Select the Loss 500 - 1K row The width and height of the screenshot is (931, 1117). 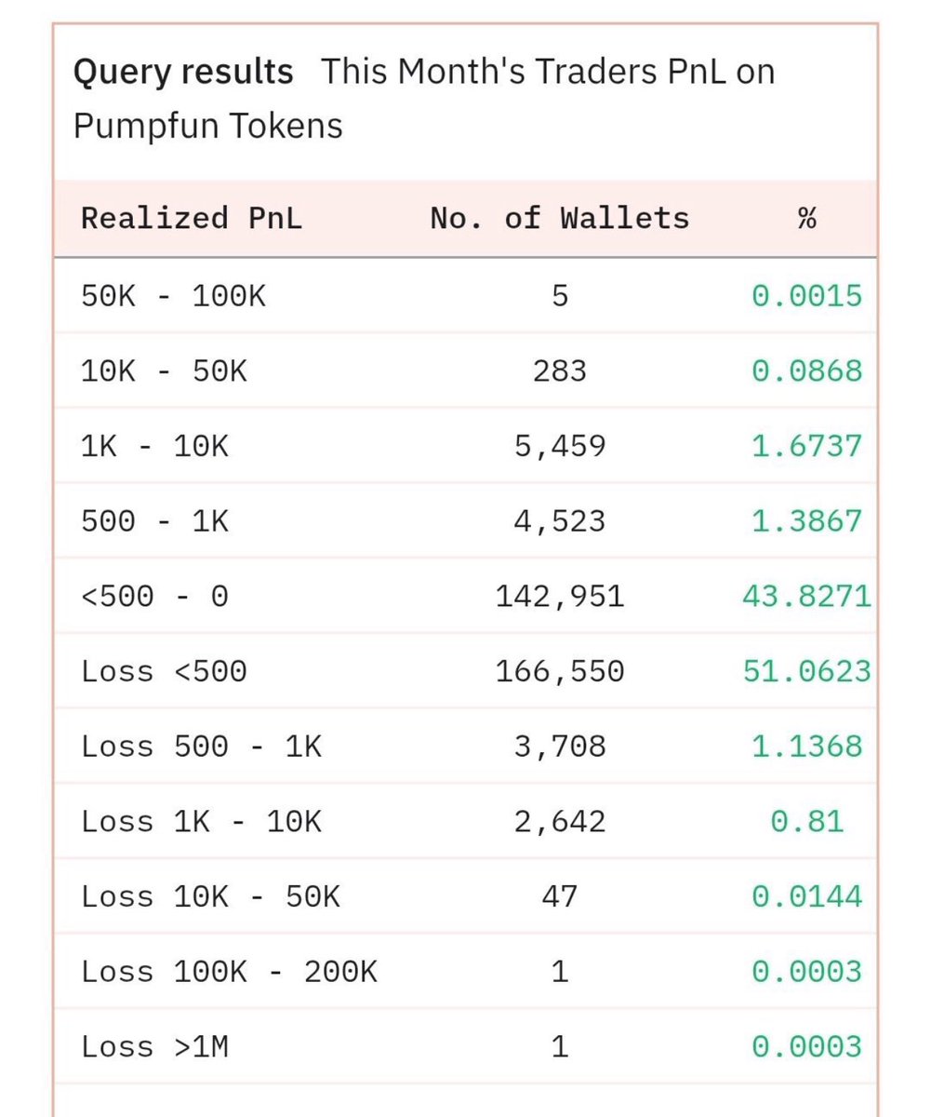[x=465, y=747]
